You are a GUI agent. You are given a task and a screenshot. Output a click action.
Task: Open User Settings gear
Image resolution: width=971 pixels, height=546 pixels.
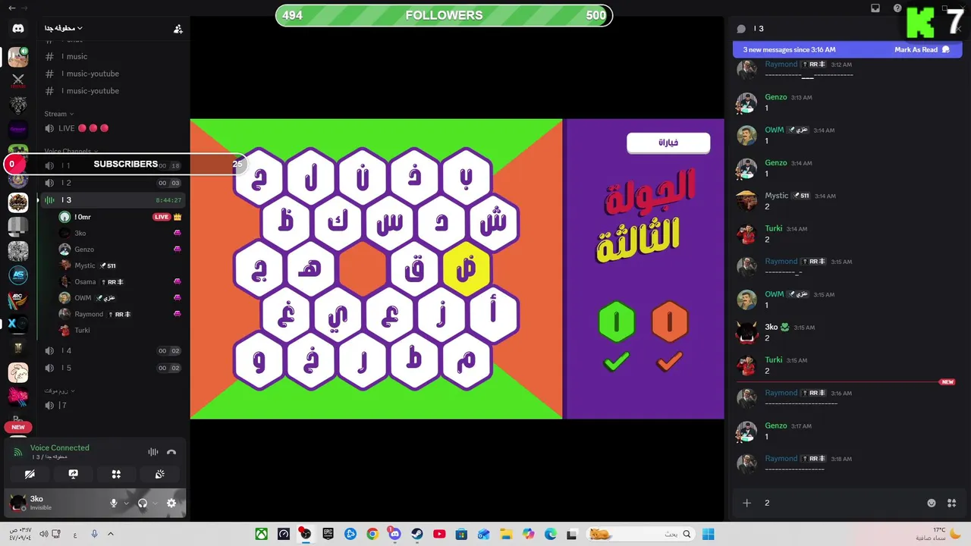coord(171,503)
